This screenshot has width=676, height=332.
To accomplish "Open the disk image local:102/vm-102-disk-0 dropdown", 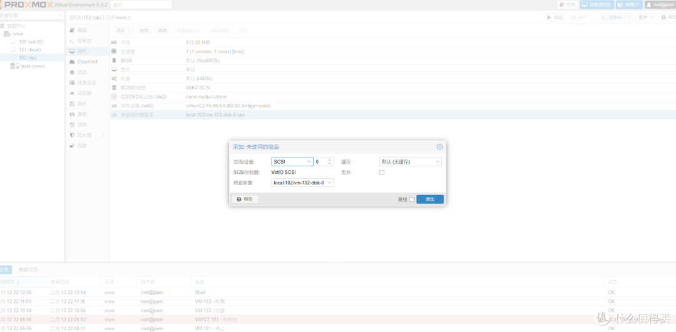I will tap(303, 183).
